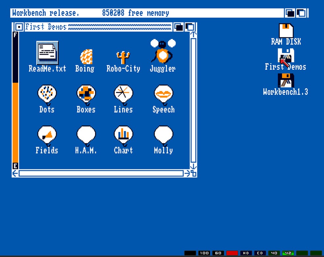Click the 60 fps indicator in status bar
Viewport: 324px width, 257px height.
(x=218, y=253)
